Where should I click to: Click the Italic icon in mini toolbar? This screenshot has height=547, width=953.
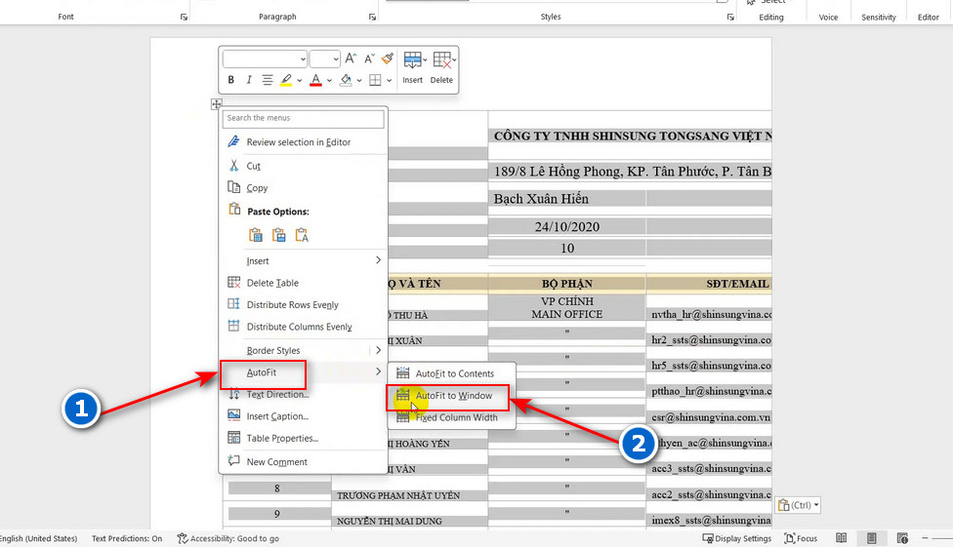[249, 80]
